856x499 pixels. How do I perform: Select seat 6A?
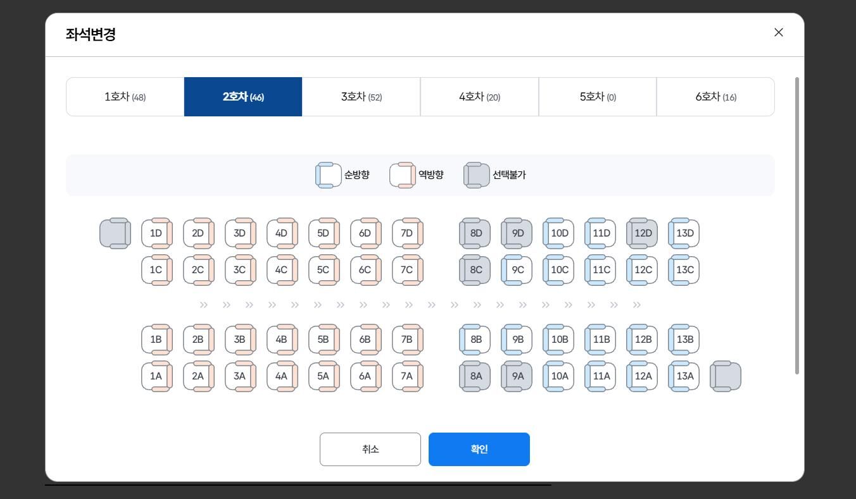tap(365, 376)
